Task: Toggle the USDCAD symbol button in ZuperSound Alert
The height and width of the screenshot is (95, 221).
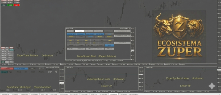Action: coord(90,37)
